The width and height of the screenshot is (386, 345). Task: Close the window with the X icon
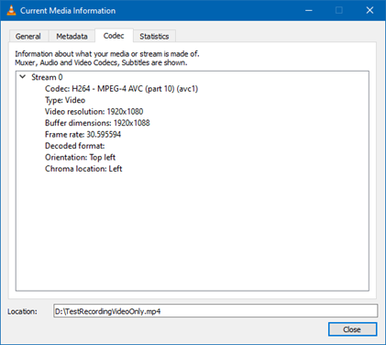point(369,10)
